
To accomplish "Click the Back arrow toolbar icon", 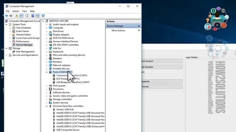I will [x=7, y=16].
